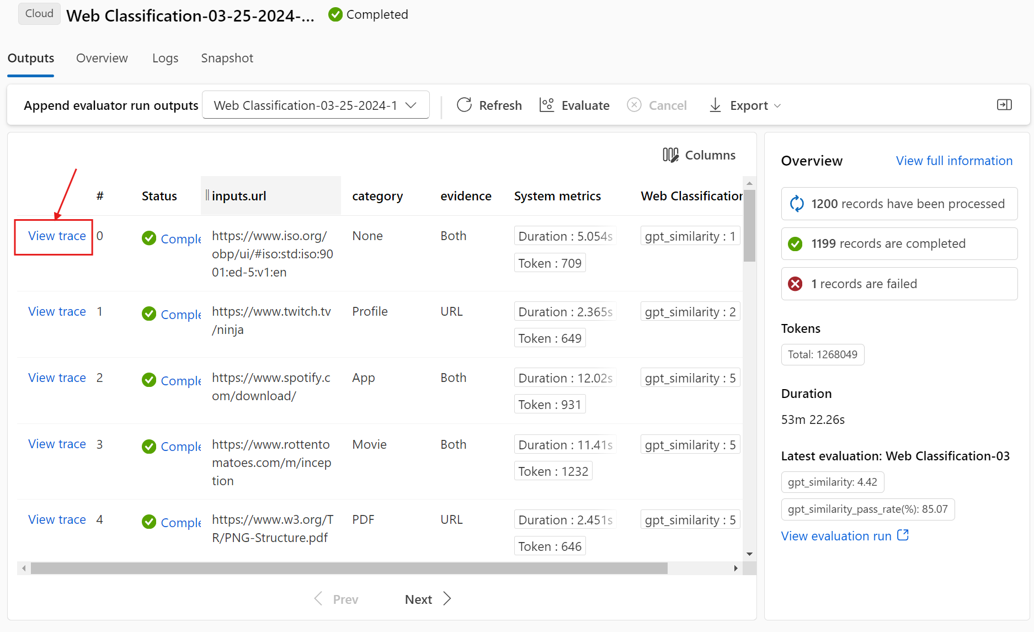Open the Logs tab

tap(165, 58)
